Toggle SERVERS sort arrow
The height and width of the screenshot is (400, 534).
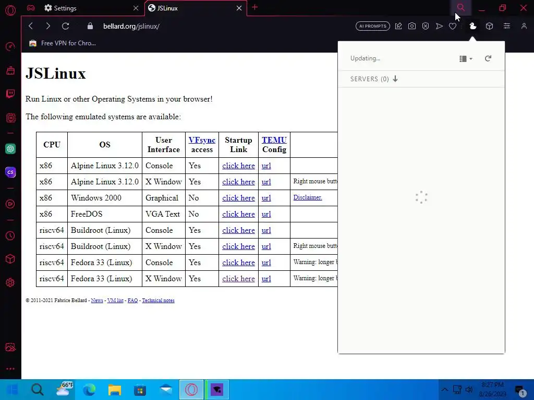coord(395,79)
